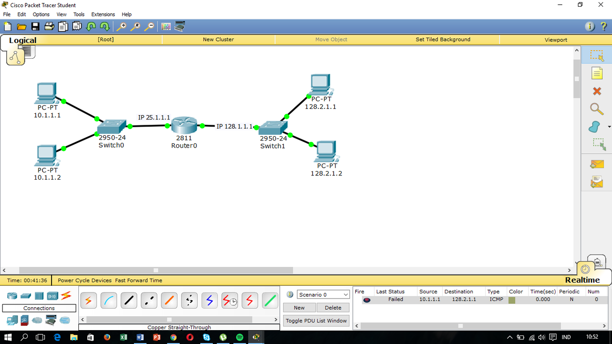Open the Edit menu

22,14
